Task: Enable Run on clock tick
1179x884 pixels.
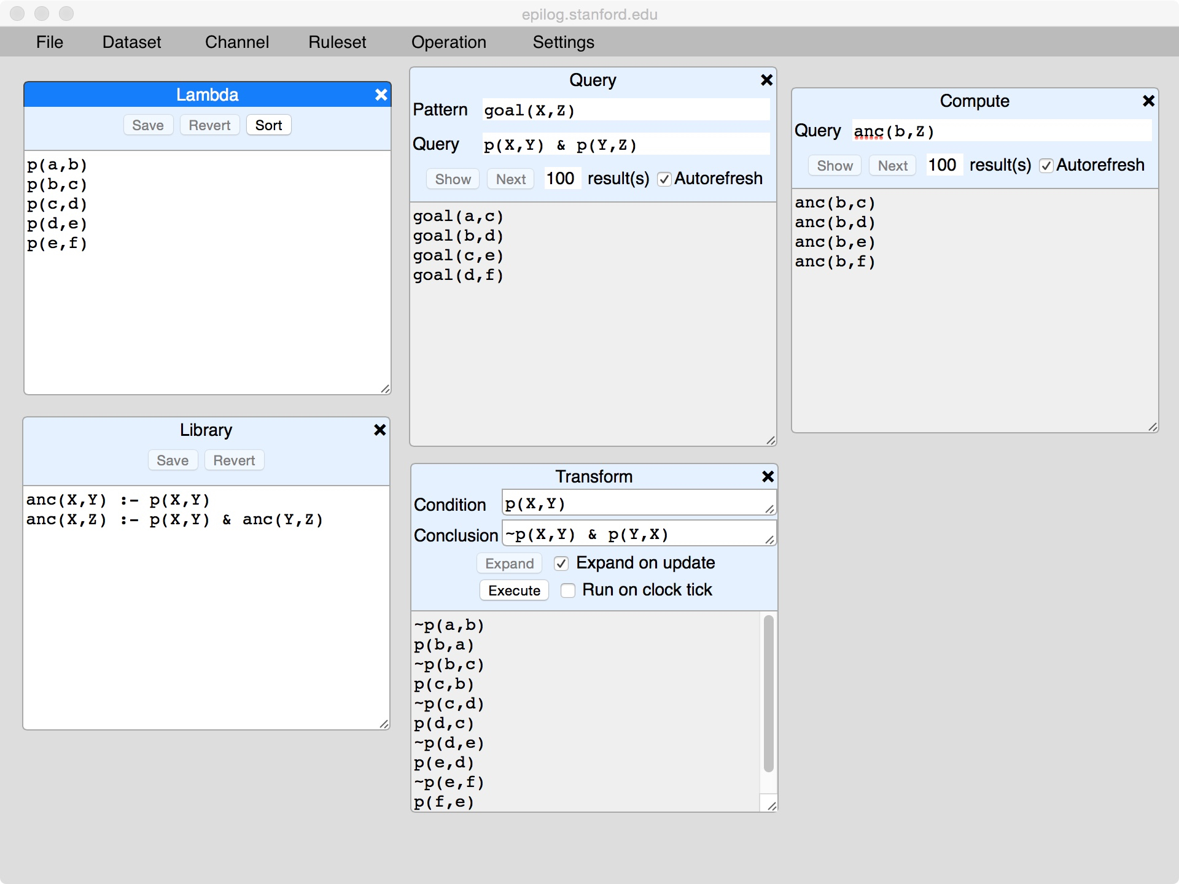Action: pyautogui.click(x=568, y=591)
